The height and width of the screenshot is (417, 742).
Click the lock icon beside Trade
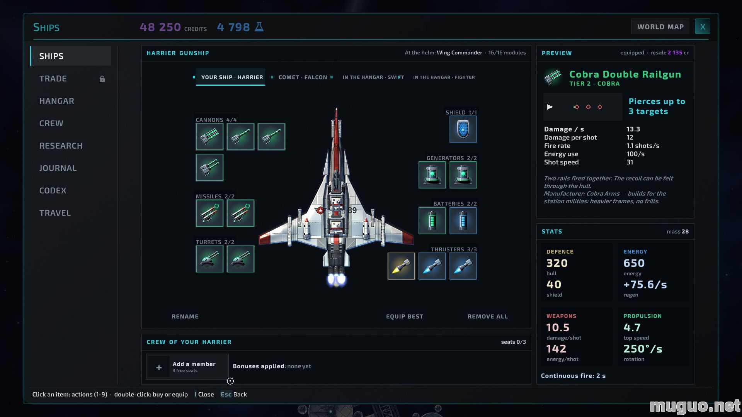tap(102, 79)
